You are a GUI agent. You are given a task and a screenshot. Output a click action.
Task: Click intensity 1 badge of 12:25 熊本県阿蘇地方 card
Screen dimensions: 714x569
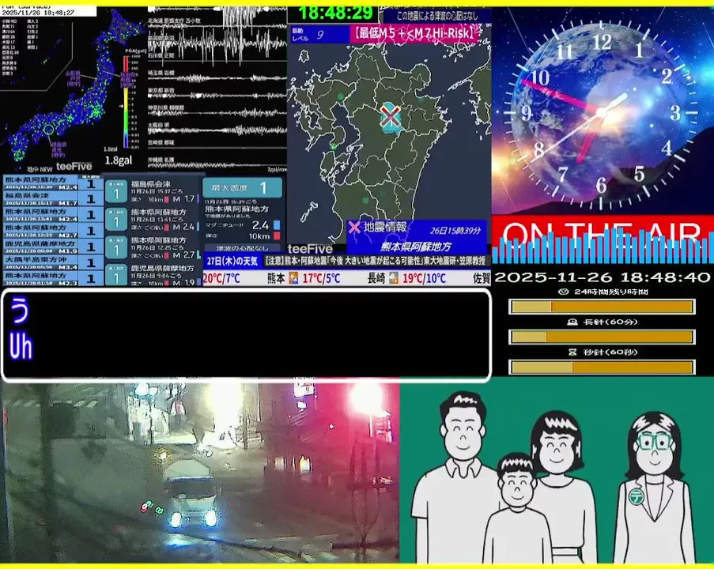pyautogui.click(x=115, y=247)
